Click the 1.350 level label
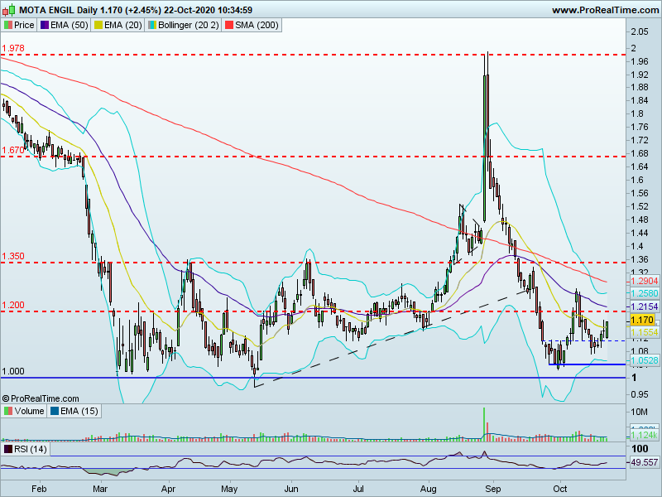This screenshot has height=497, width=662. click(13, 256)
